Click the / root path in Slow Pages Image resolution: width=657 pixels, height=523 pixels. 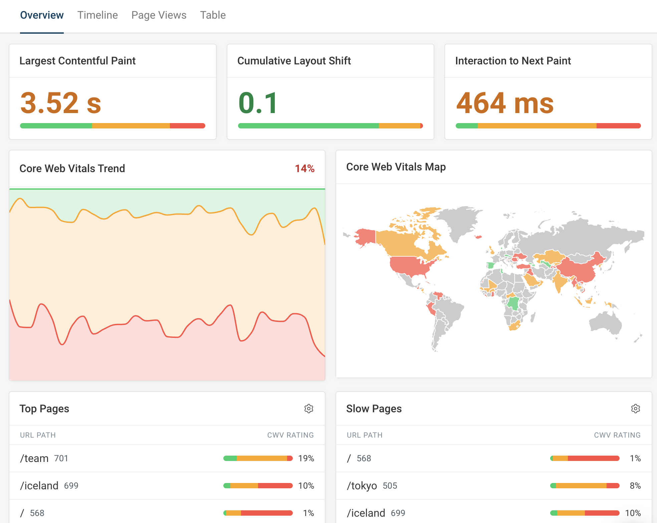tap(349, 458)
